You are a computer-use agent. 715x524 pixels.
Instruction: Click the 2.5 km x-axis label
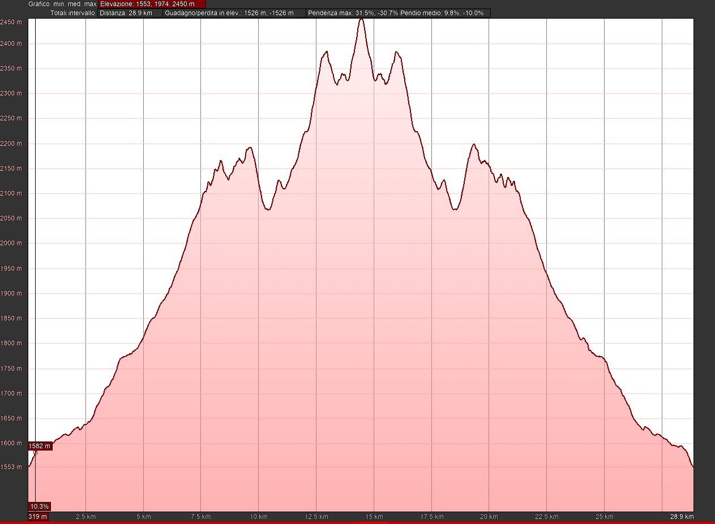85,517
